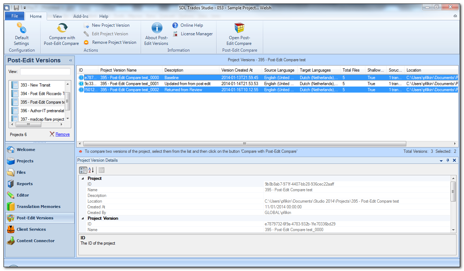Open the Post-Edit Versions view

coord(40,218)
